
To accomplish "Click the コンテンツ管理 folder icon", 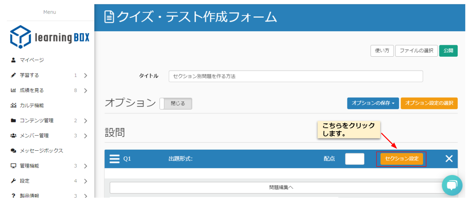I will pos(14,121).
